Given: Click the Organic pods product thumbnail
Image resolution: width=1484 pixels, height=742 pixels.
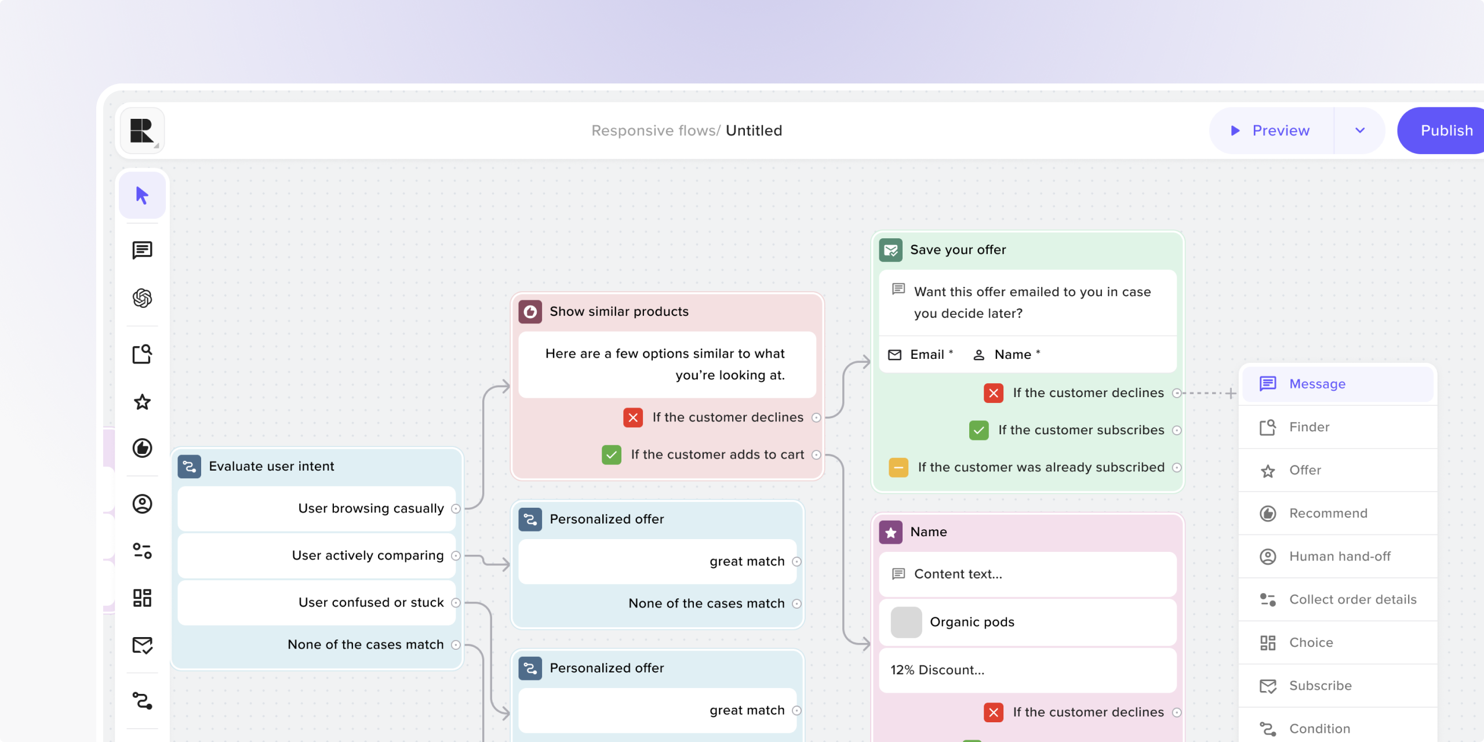Looking at the screenshot, I should [906, 623].
